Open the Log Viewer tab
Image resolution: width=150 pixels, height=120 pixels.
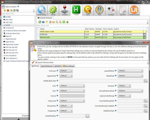pos(123,10)
